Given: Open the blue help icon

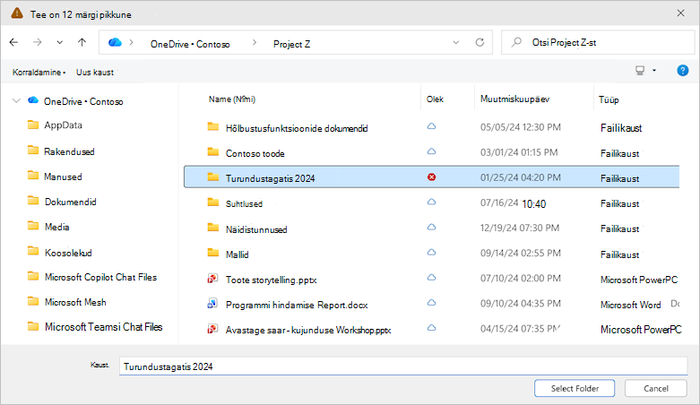Looking at the screenshot, I should tap(683, 71).
